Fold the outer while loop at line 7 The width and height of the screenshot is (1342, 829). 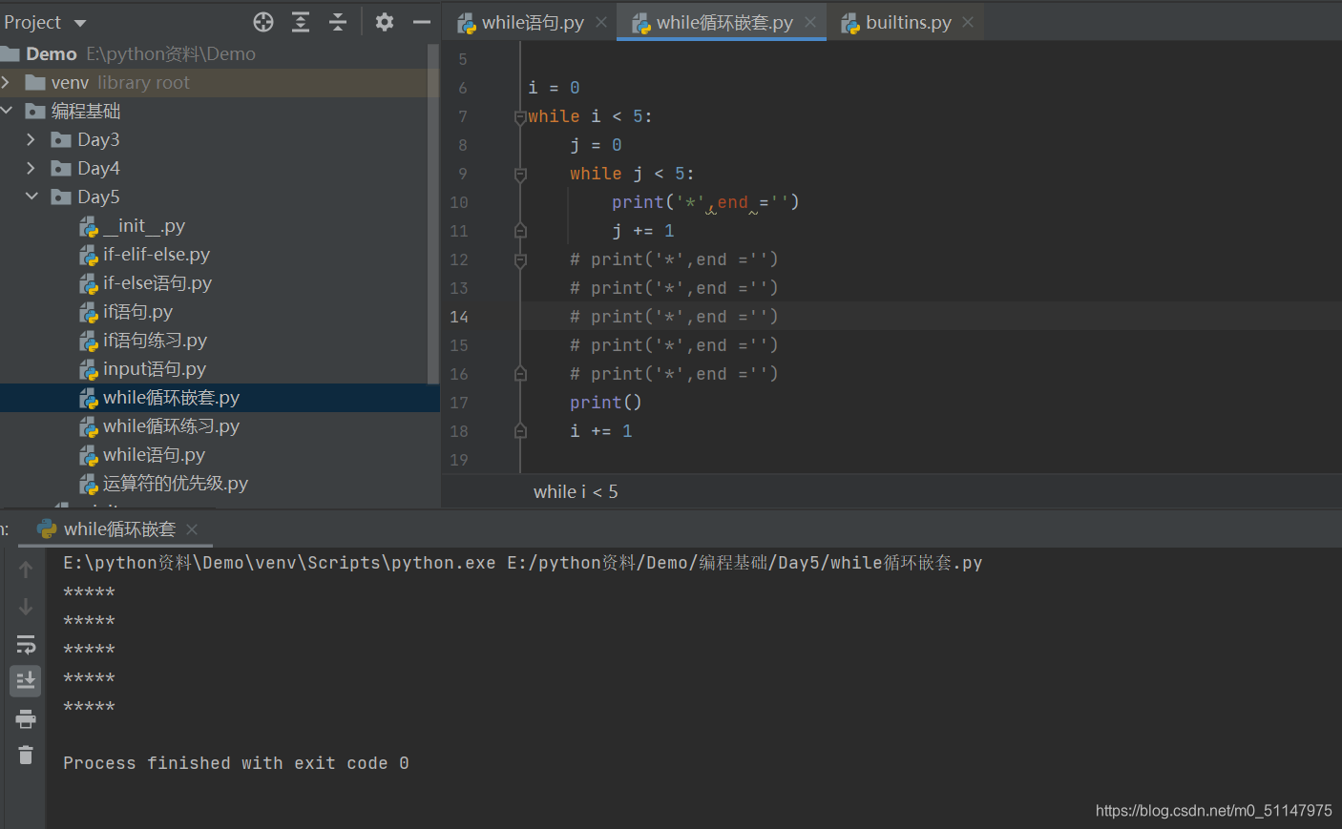click(520, 117)
